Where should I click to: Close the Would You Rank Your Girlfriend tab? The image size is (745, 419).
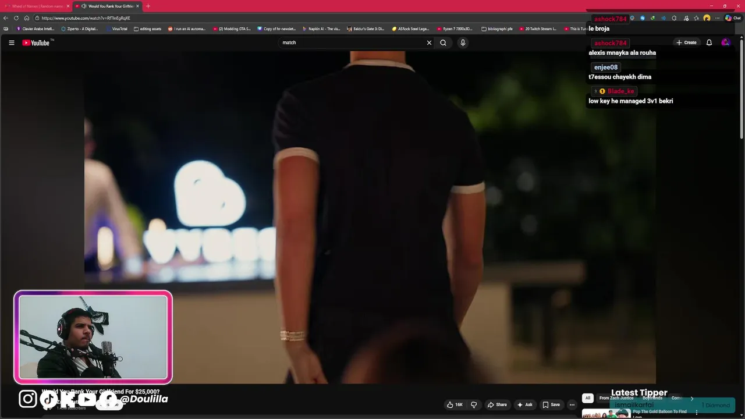click(x=138, y=6)
